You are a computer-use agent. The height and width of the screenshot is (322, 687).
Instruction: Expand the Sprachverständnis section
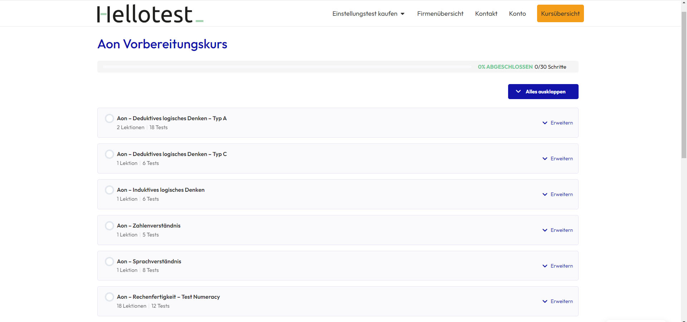coord(557,266)
